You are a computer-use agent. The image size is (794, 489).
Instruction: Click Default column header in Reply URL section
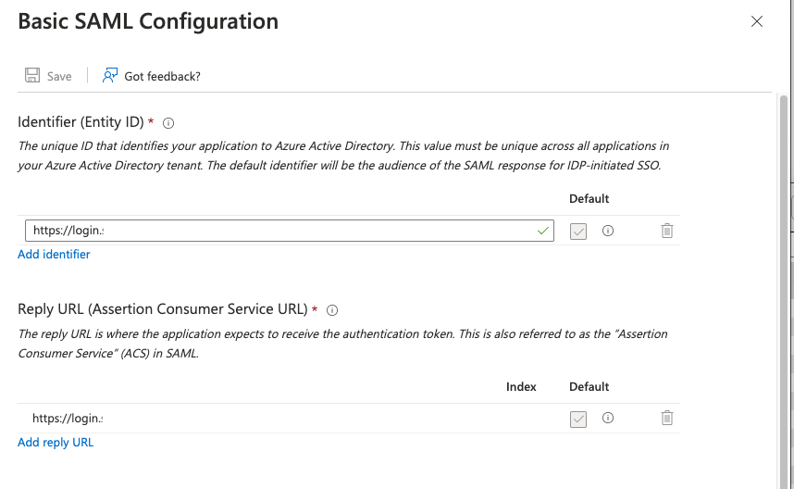589,386
